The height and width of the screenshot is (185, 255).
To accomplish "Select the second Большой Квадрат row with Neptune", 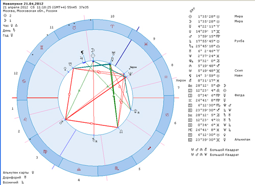I will 215,155.
